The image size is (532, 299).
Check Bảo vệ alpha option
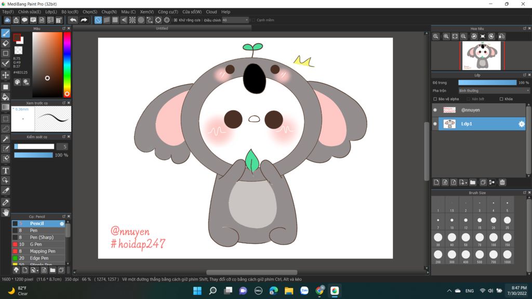pyautogui.click(x=435, y=99)
